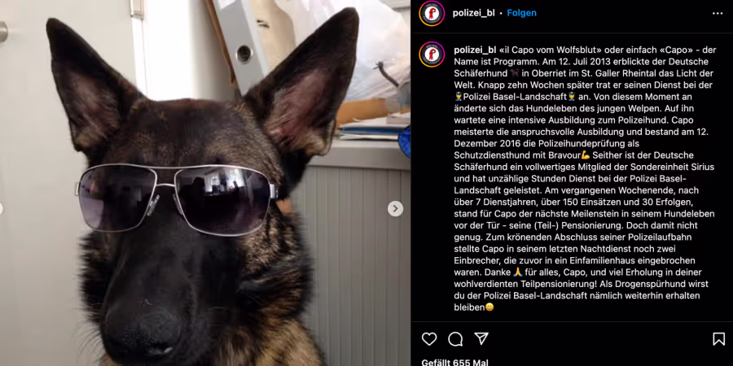Click polizei_bl avatar in header

click(x=432, y=14)
